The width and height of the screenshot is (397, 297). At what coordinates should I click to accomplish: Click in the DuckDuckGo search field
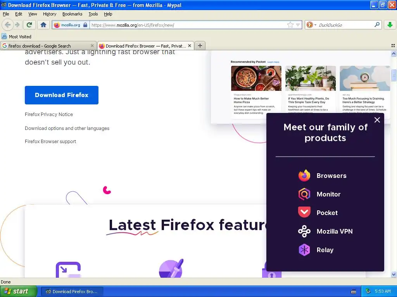point(345,25)
